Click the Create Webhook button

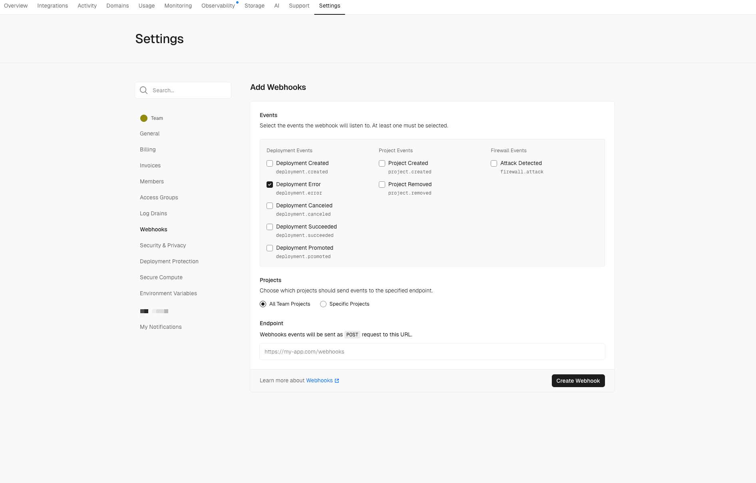pos(578,381)
